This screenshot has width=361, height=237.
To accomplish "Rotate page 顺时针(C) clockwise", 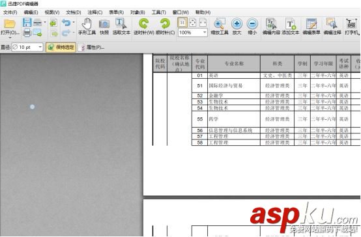I will pyautogui.click(x=165, y=26).
